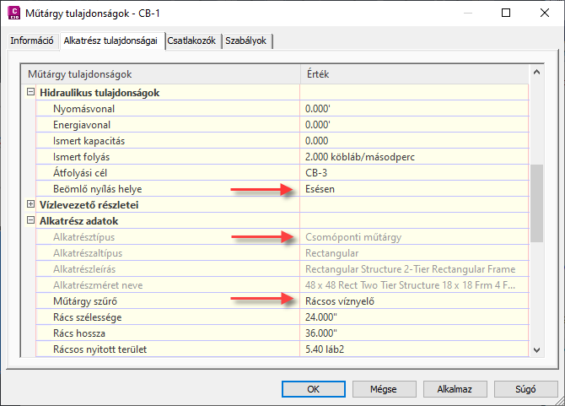Close the Műtárgy tulajdonságok dialog
This screenshot has height=406, width=565.
[543, 14]
